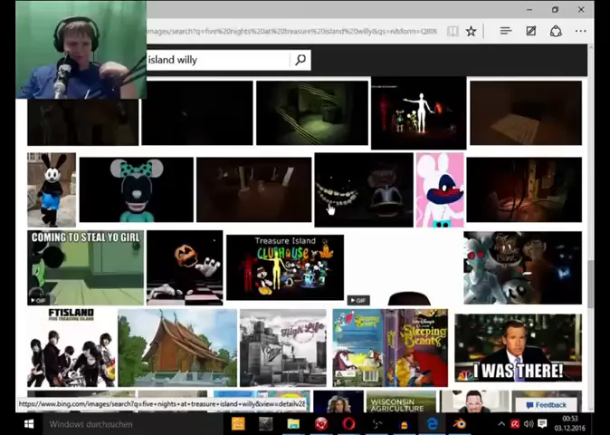This screenshot has height=435, width=610.
Task: Open the FTISLAND band image
Action: pos(71,347)
